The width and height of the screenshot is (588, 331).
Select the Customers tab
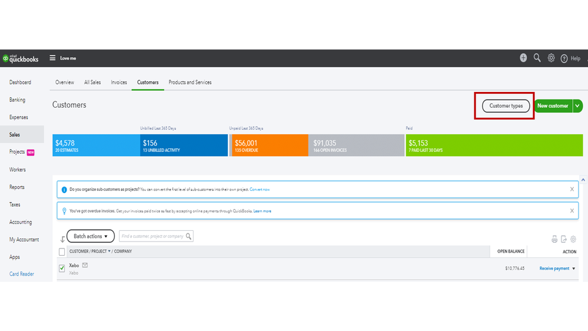point(148,82)
